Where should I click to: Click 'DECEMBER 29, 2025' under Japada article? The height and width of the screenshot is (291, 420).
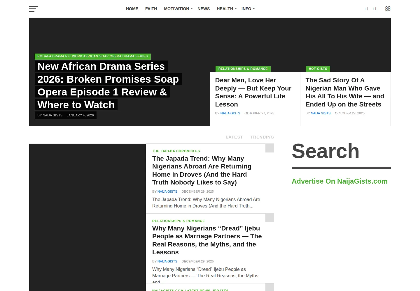197,191
